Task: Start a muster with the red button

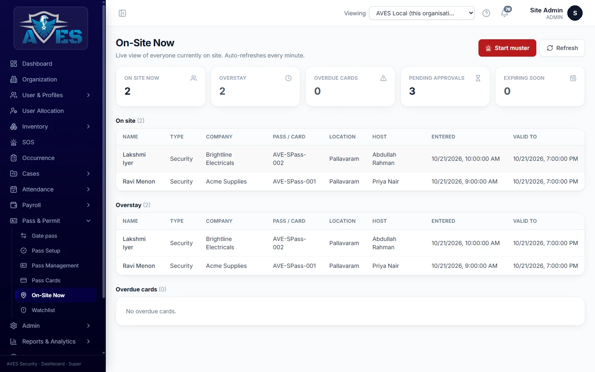Action: coord(507,48)
